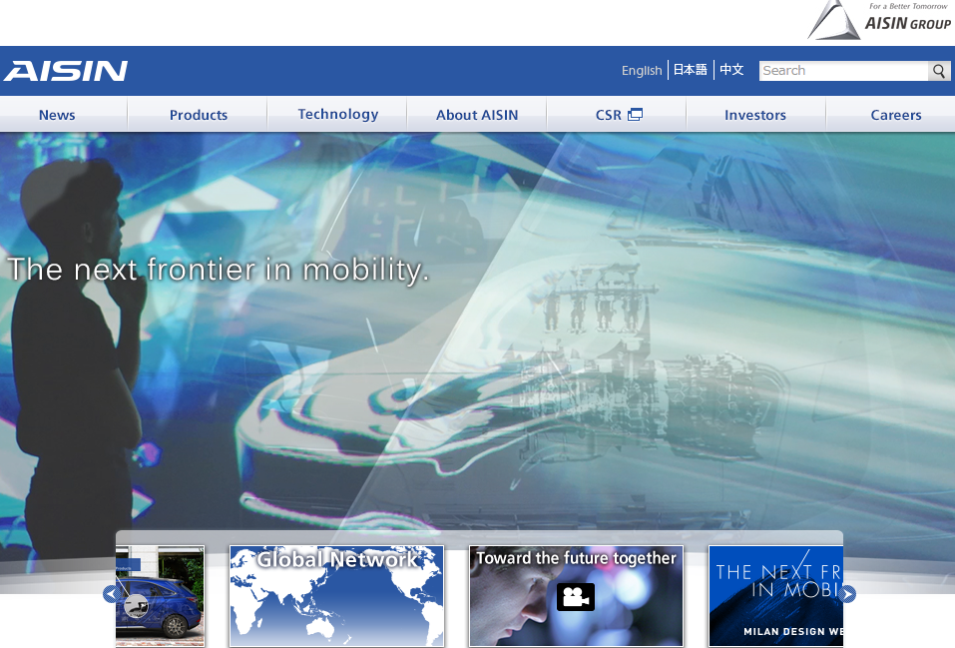Open the Careers menu
The width and height of the screenshot is (955, 648).
point(896,115)
